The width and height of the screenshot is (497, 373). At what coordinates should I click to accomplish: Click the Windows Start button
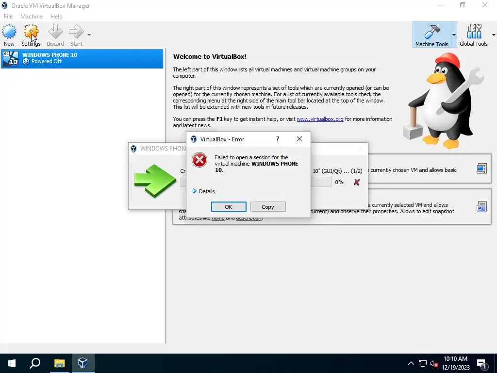click(x=12, y=363)
